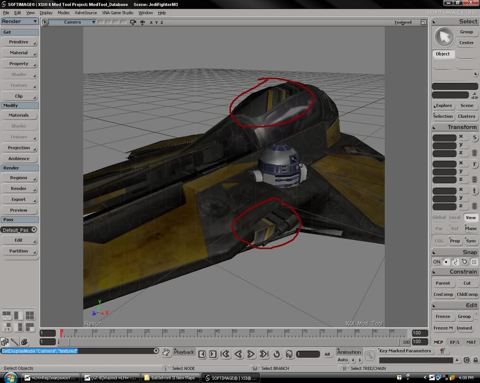Click the stacked panels icon at bottom left
This screenshot has width=480, height=383.
5,342
